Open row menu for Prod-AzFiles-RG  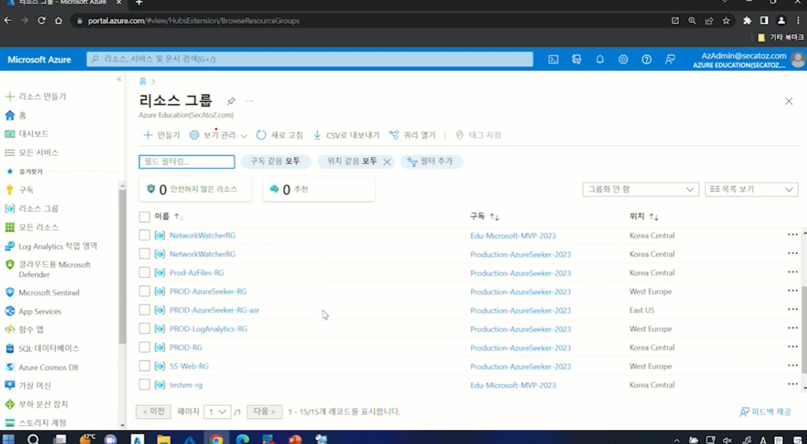793,272
